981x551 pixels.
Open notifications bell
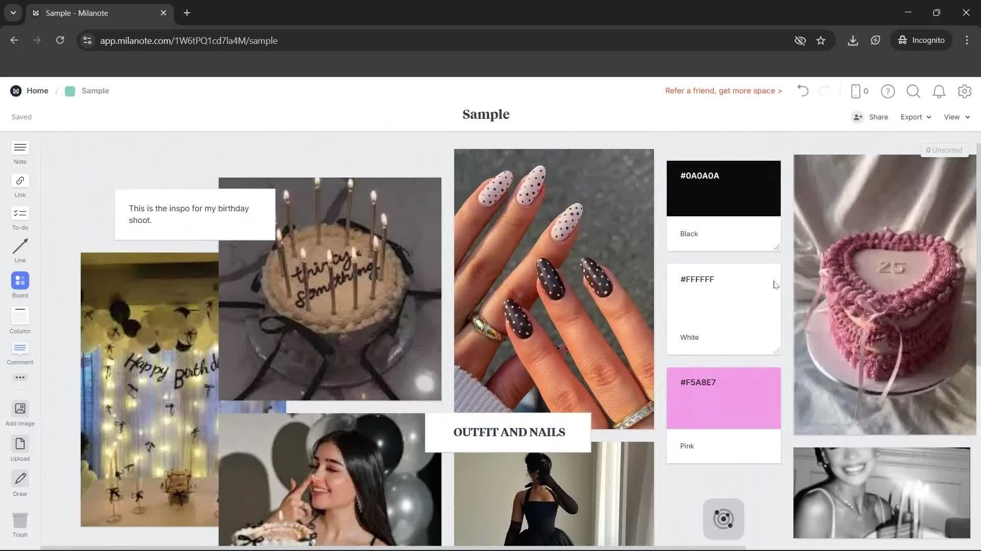click(x=939, y=91)
